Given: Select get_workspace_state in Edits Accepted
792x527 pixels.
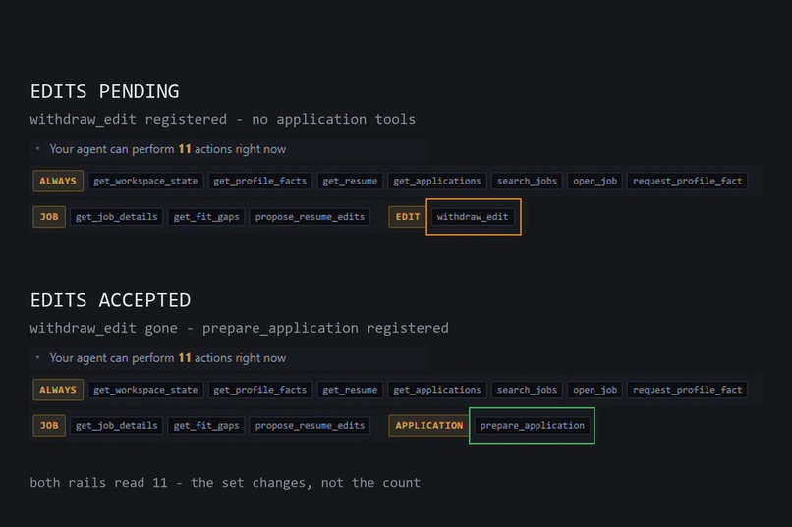Looking at the screenshot, I should point(145,390).
